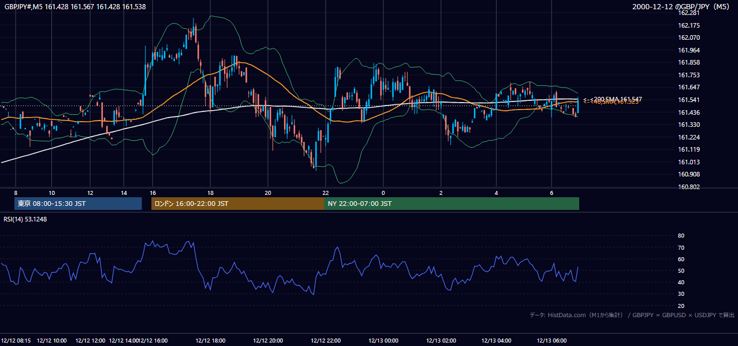Click price axis label 160.802

coord(689,187)
